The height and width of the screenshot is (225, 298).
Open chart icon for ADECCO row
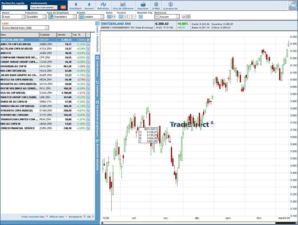point(88,53)
